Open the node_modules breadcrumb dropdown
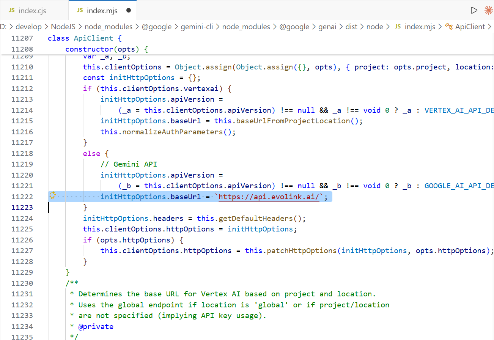The image size is (494, 340). coord(108,27)
